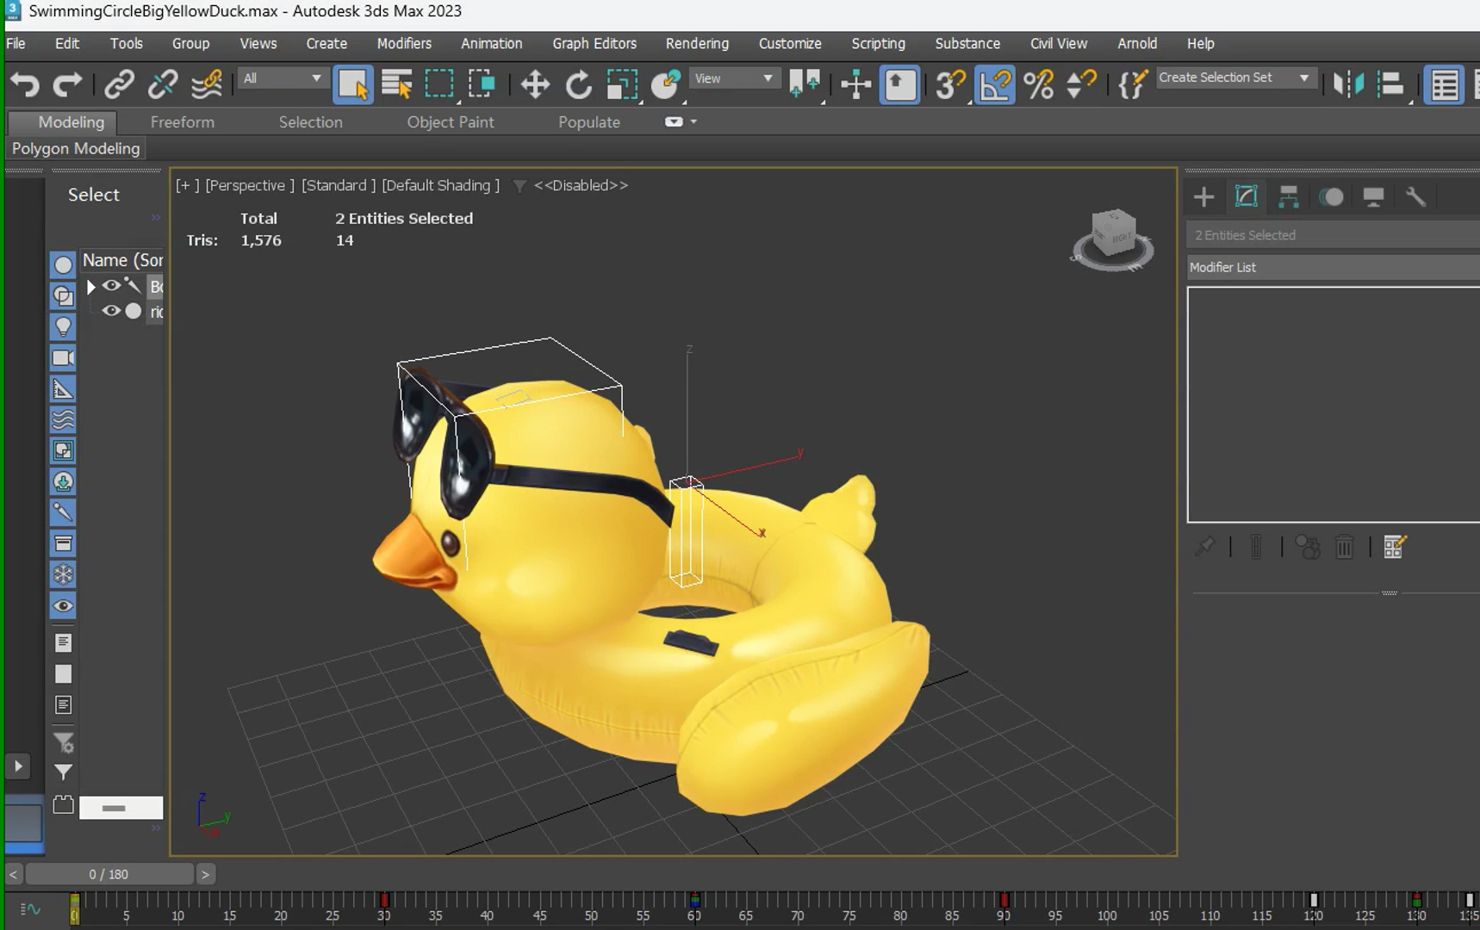Open the Create plus command panel
The height and width of the screenshot is (930, 1480).
1203,197
